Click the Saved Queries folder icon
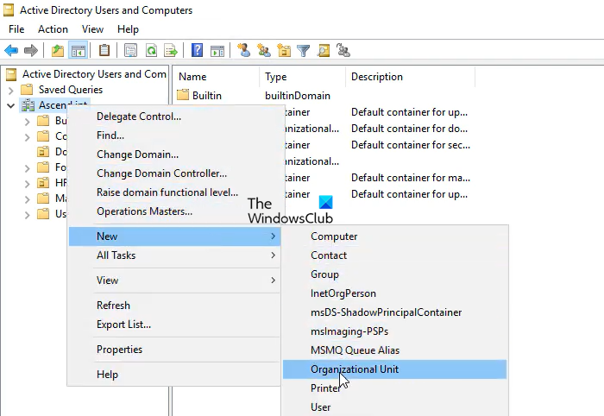The width and height of the screenshot is (604, 416). 27,90
